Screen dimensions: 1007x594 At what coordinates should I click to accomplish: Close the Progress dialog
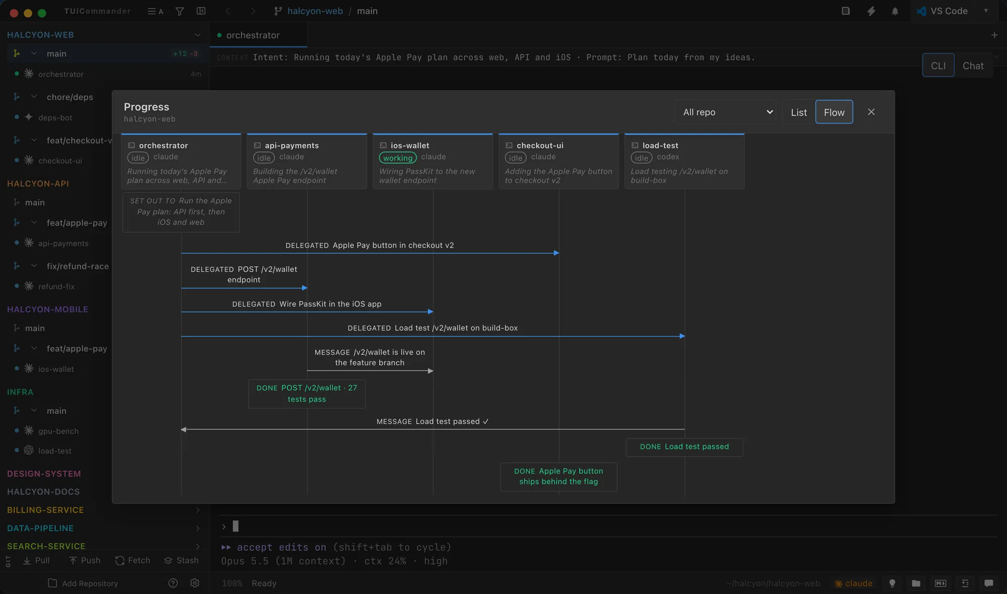pyautogui.click(x=871, y=112)
